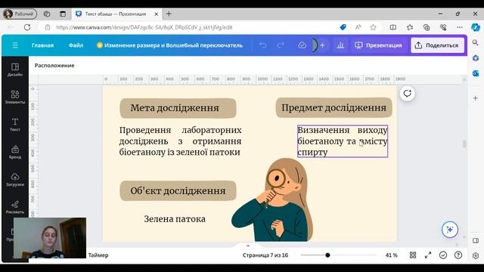Undo the last action in Canva
The width and height of the screenshot is (484, 272).
(262, 45)
